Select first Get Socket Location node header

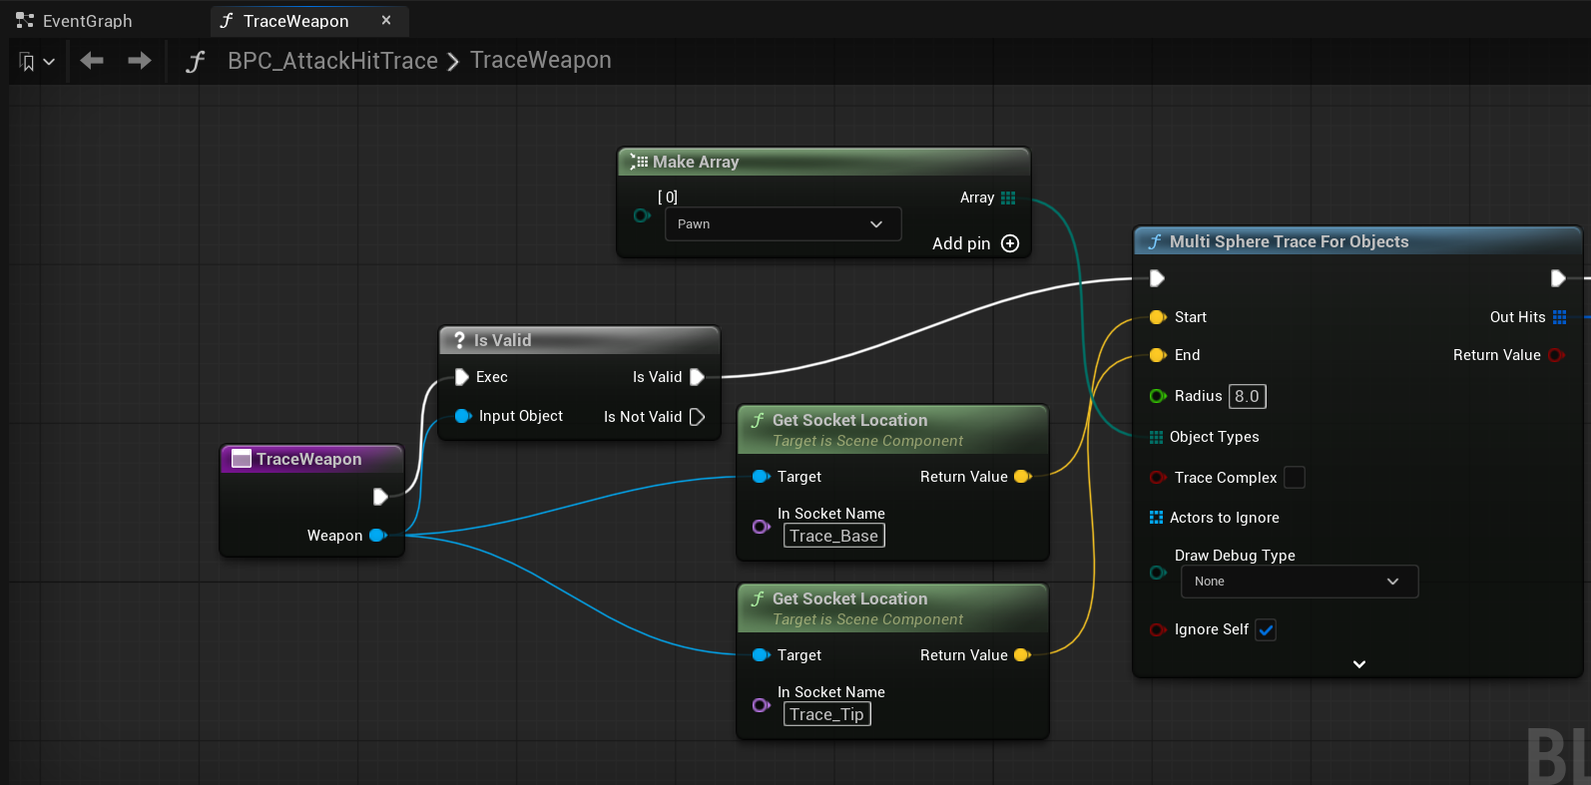coord(892,429)
